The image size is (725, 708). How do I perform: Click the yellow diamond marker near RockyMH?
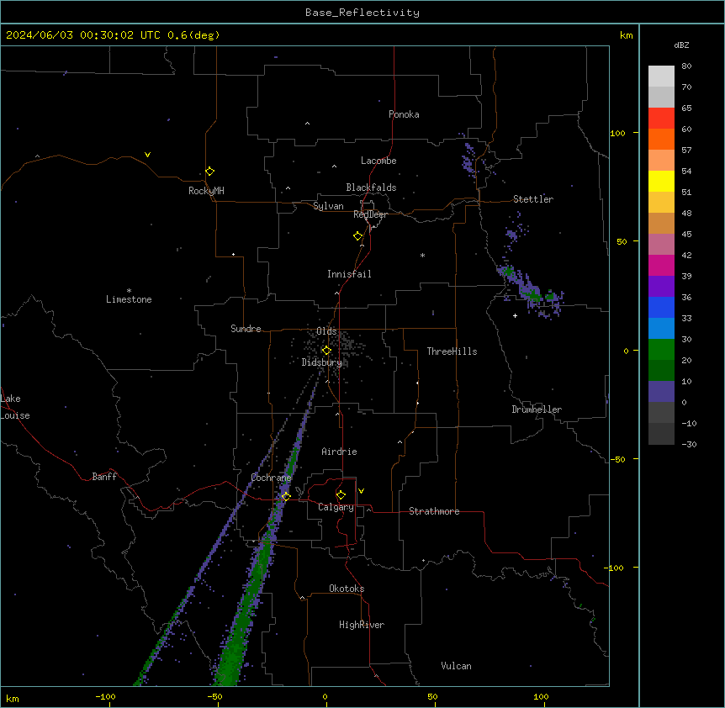click(209, 172)
